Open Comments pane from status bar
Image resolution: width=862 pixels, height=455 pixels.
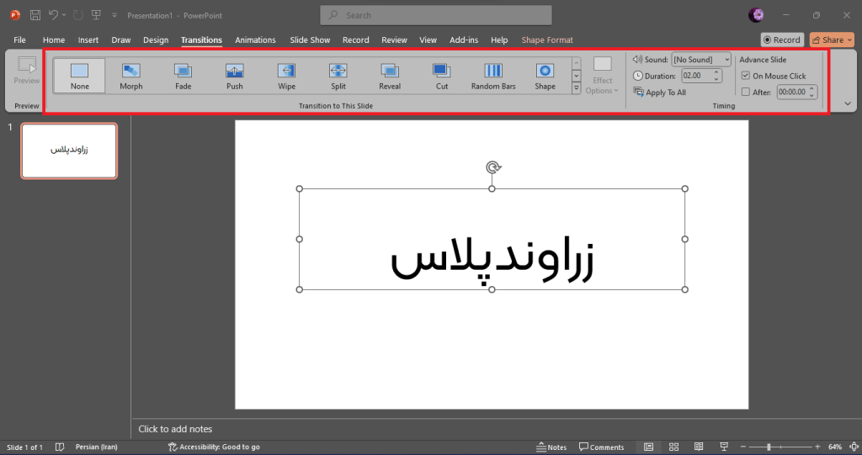(x=601, y=447)
